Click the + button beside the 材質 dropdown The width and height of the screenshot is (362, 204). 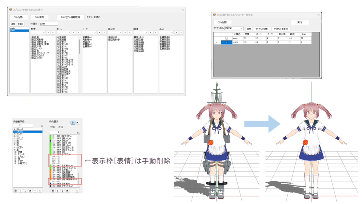pos(48,32)
